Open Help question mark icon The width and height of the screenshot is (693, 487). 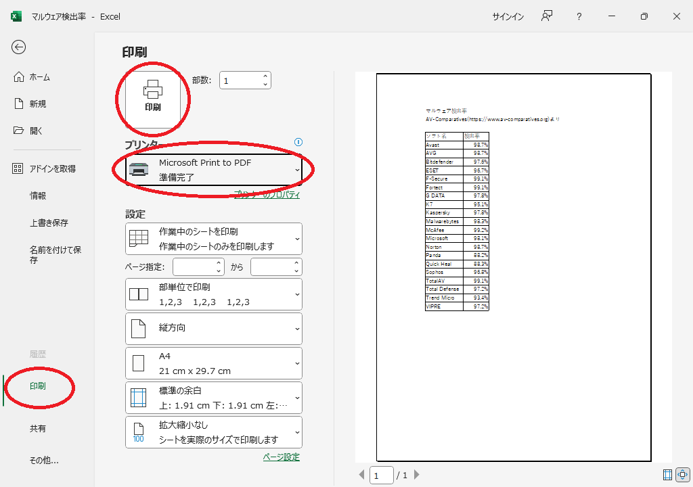(579, 17)
